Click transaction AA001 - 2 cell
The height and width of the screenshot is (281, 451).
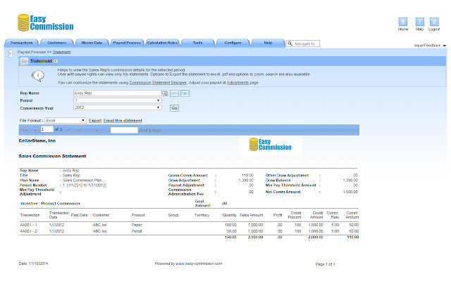coord(28,231)
